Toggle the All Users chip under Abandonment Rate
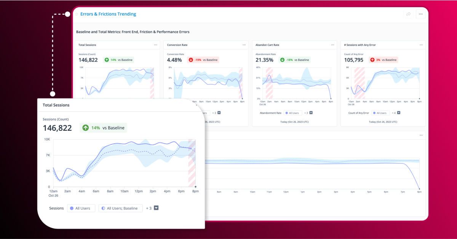457x239 pixels. pos(293,112)
